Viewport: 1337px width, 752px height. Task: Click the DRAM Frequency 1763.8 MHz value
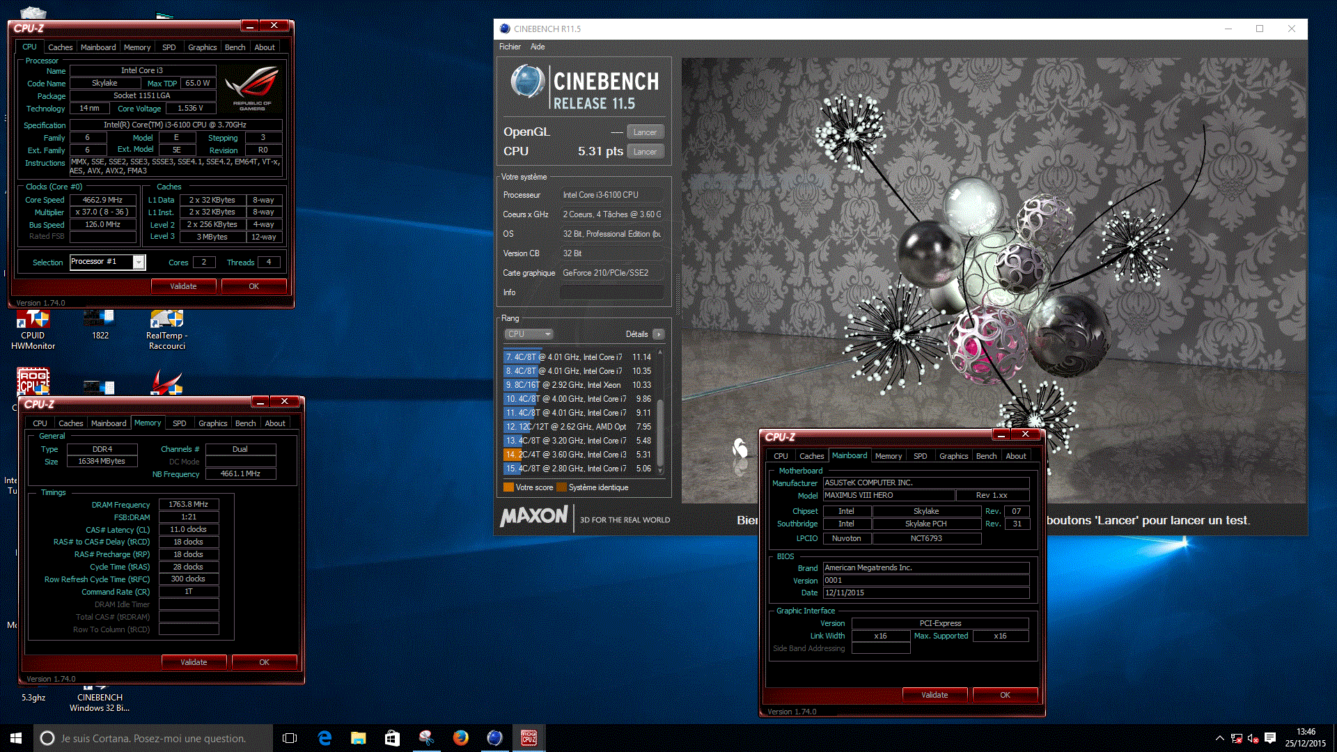tap(189, 504)
